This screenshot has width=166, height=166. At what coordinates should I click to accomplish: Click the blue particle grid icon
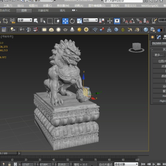[x=95, y=30]
